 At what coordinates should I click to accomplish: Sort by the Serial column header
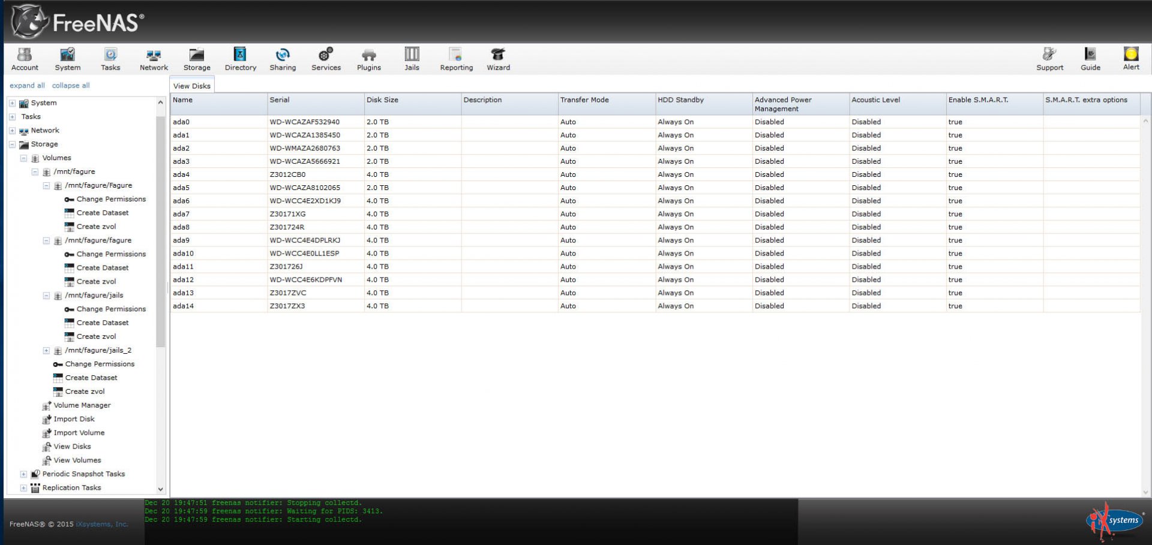(x=316, y=104)
